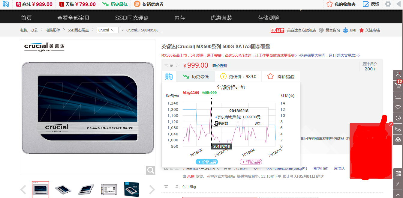Select the fifth boxed-package thumbnail
This screenshot has width=403, height=198.
[132, 190]
